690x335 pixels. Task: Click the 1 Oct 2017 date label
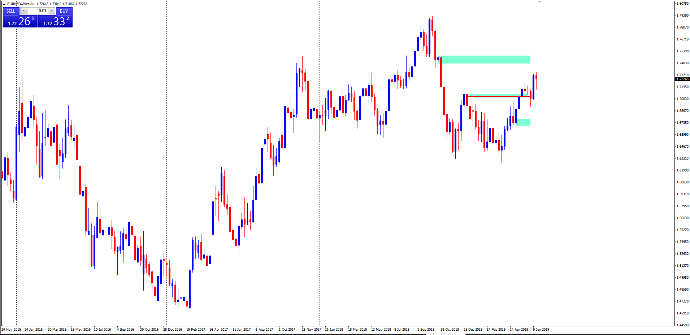coord(287,329)
